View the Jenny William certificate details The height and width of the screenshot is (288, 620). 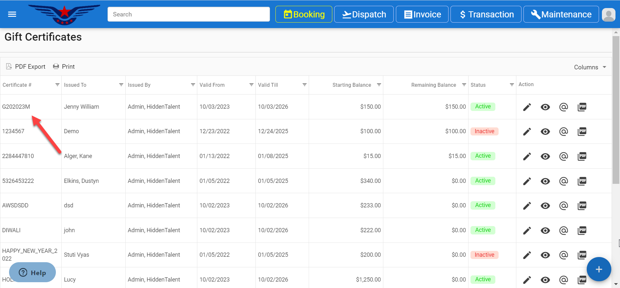(x=545, y=107)
